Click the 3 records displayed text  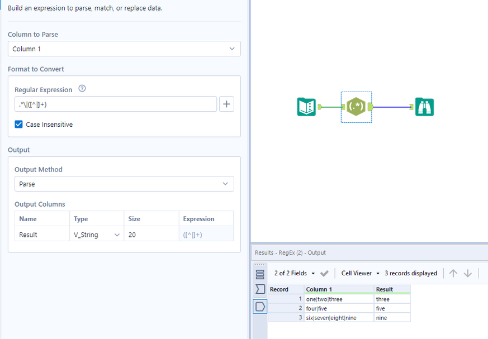click(x=411, y=273)
